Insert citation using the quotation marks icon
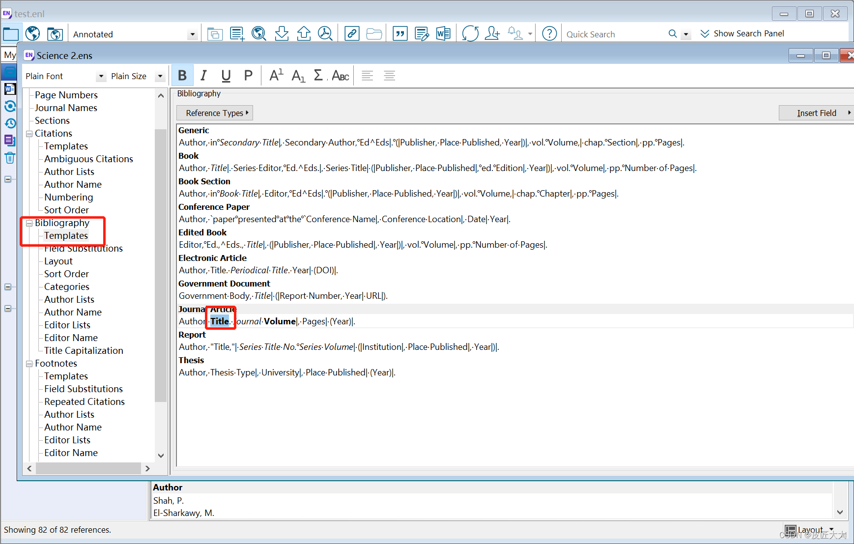Image resolution: width=854 pixels, height=544 pixels. click(x=400, y=33)
